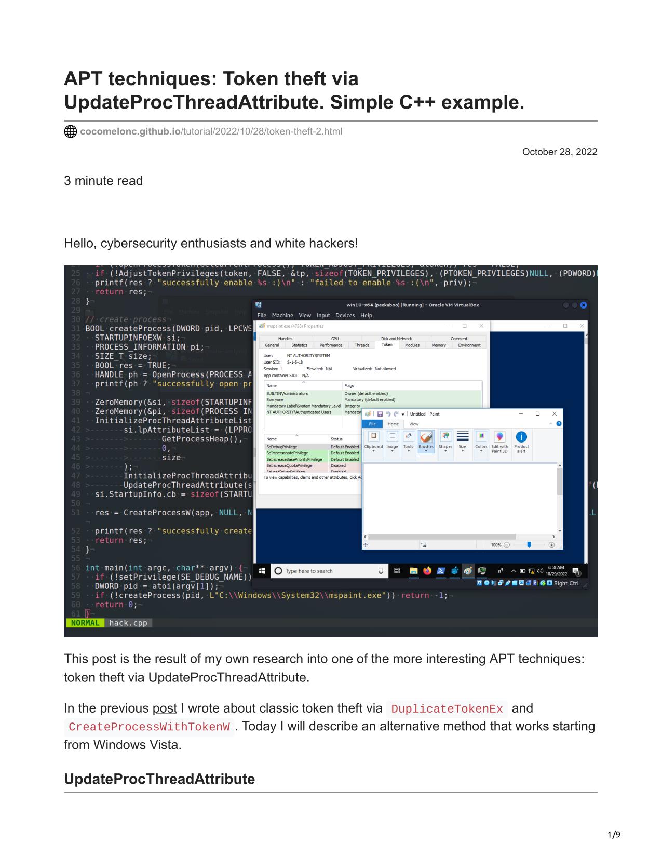The width and height of the screenshot is (662, 857).
Task: Click the Paint zoom slider handle
Action: [x=529, y=545]
